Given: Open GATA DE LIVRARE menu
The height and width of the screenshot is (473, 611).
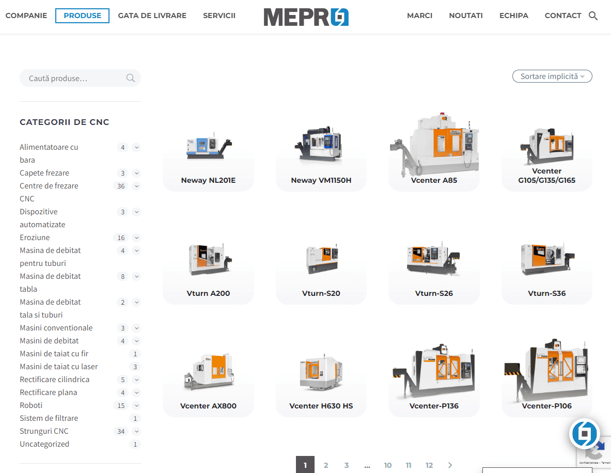Looking at the screenshot, I should (x=152, y=15).
